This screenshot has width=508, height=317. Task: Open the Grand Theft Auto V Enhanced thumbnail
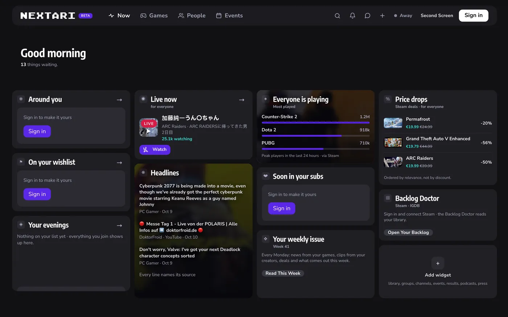(393, 142)
